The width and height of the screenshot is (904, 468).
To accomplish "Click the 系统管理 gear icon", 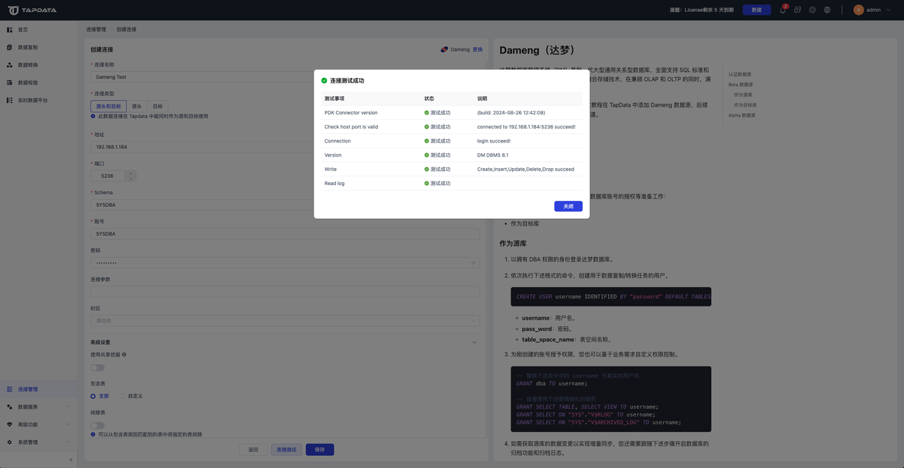I will point(9,442).
